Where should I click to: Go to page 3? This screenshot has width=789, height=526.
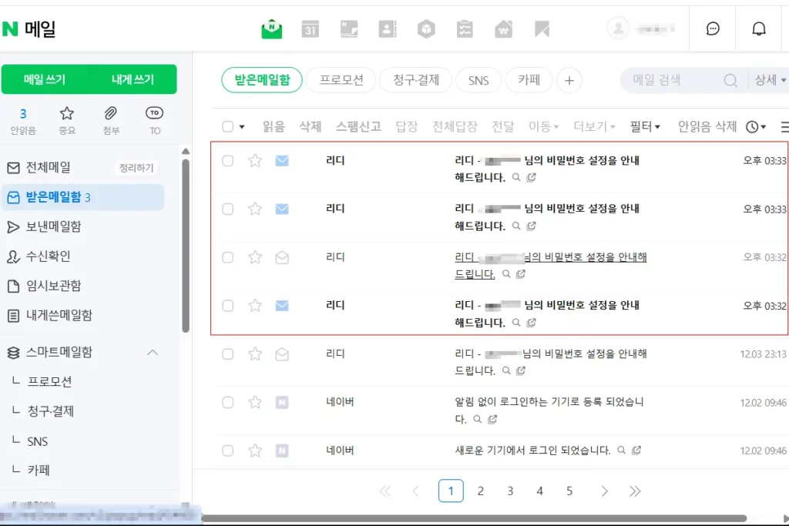510,491
